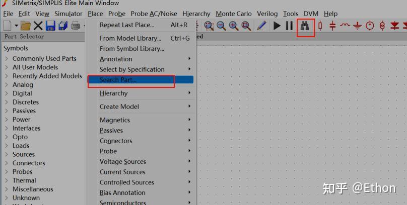Viewport: 407px width, 205px height.
Task: Click the Save floppy icon
Action: point(50,26)
